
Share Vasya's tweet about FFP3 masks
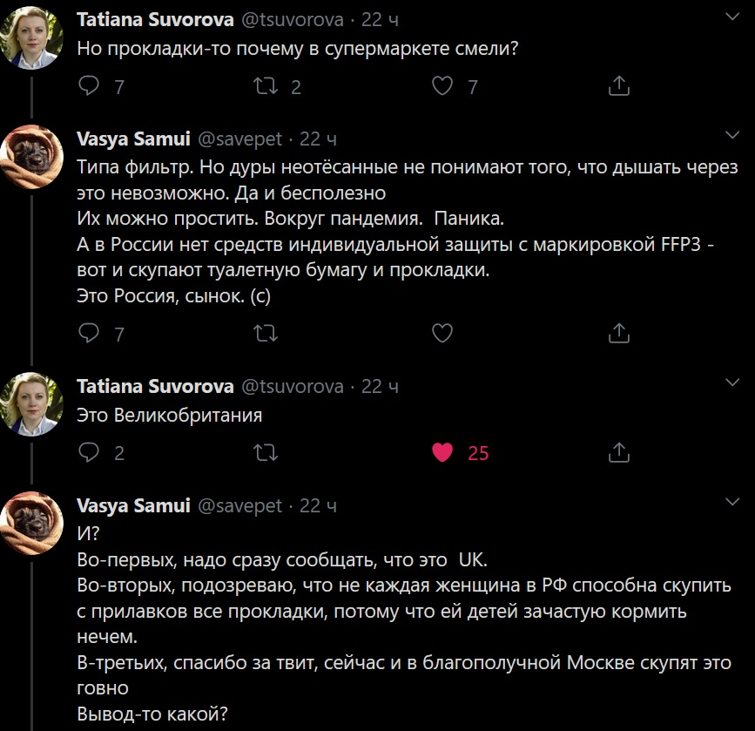point(618,333)
